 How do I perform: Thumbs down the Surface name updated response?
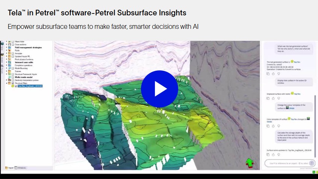(279, 155)
